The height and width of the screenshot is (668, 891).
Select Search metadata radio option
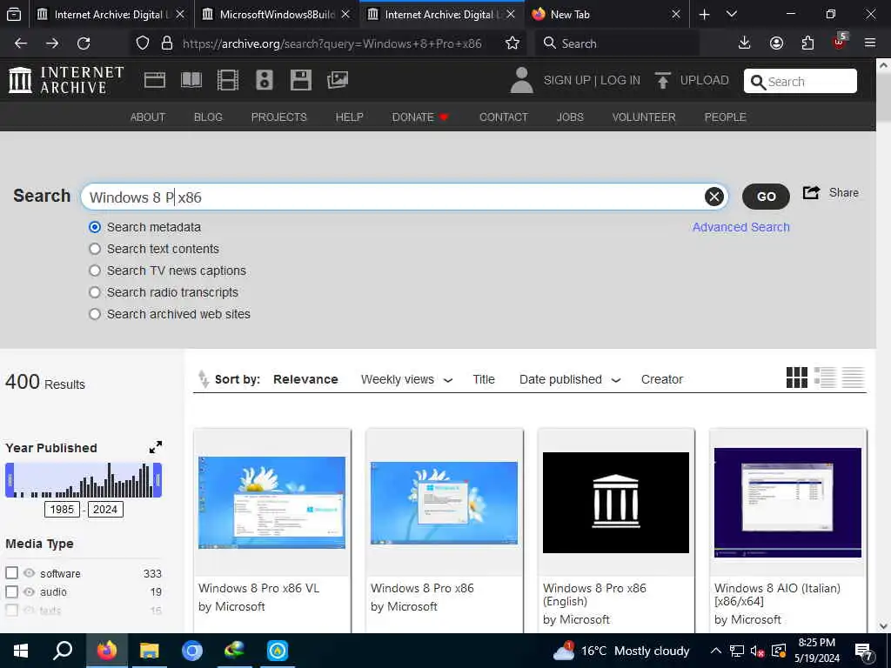95,227
